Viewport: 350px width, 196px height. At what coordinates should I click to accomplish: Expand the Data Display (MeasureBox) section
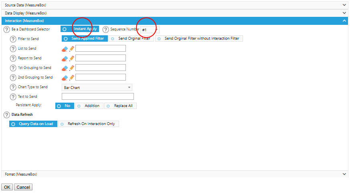click(175, 13)
